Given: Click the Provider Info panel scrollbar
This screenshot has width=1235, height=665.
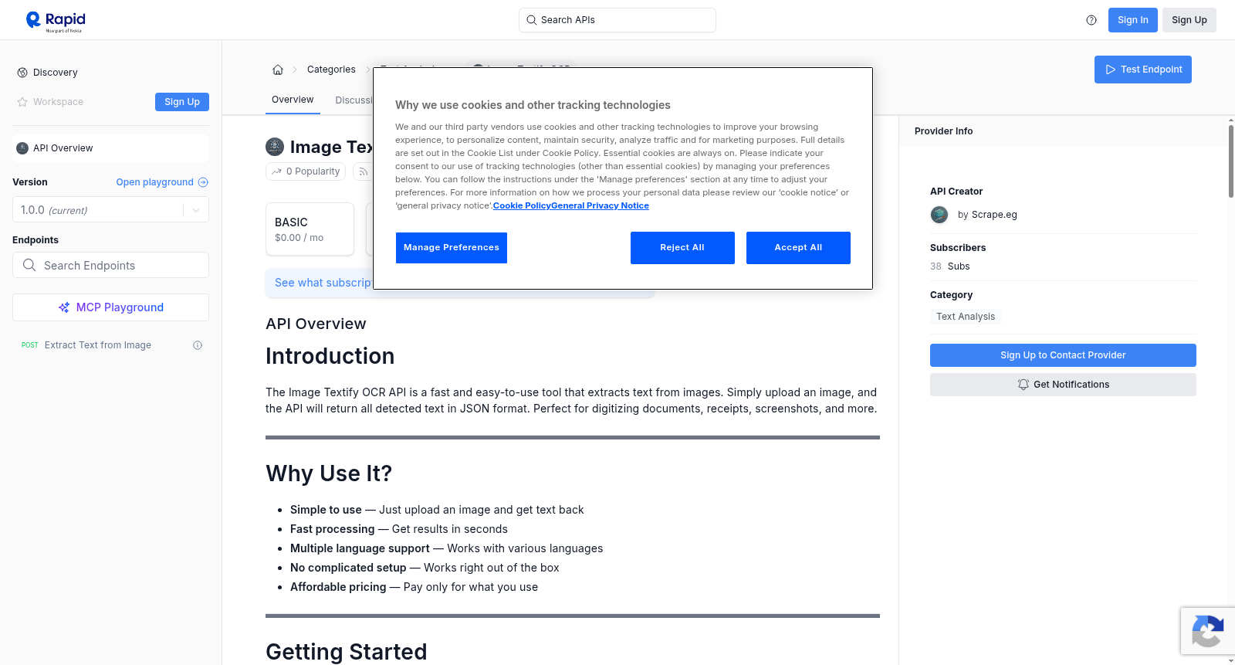Looking at the screenshot, I should (1230, 161).
